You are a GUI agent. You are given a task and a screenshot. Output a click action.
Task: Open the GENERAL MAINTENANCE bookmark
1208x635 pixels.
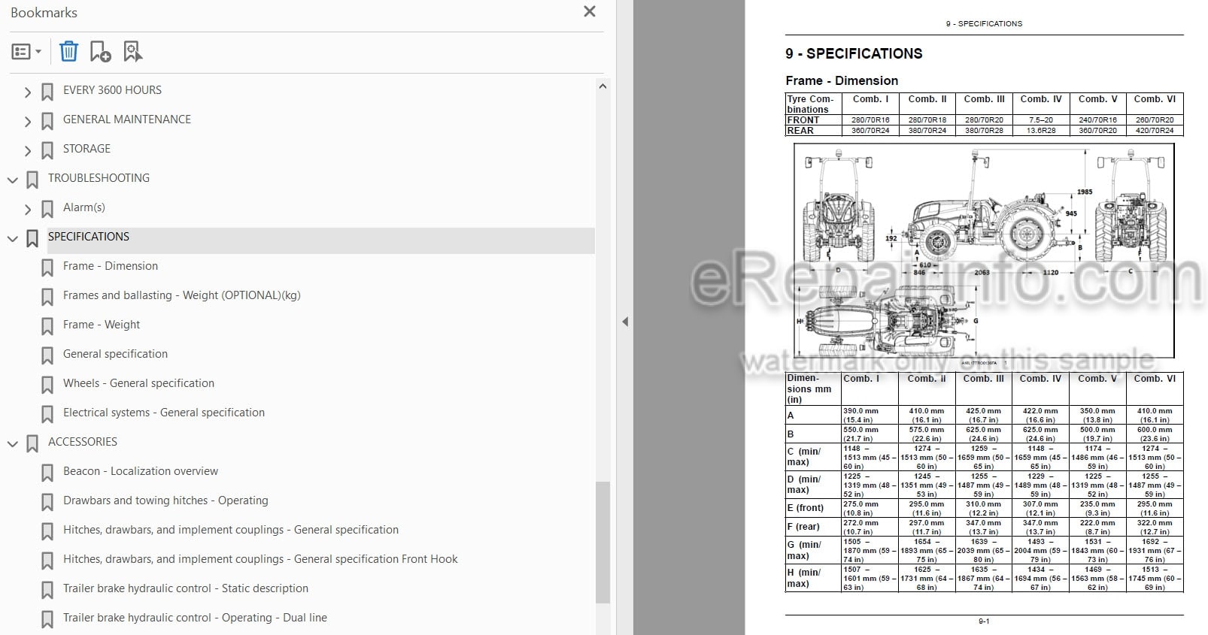[x=127, y=119]
